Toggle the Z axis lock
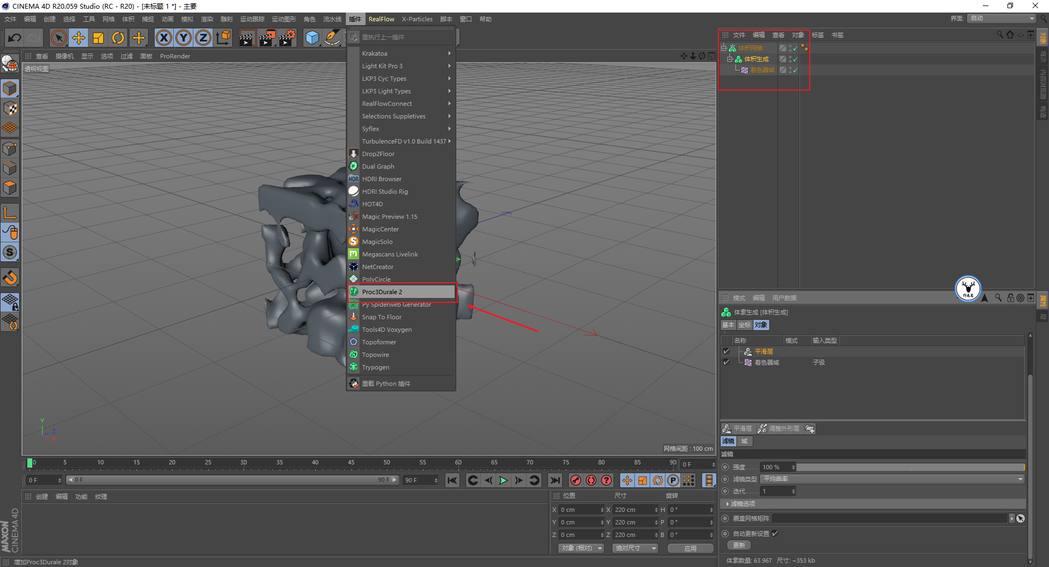 [203, 38]
